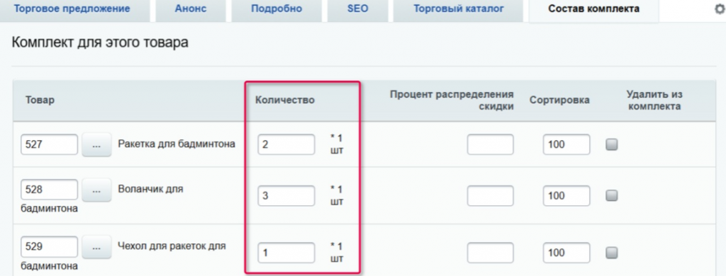Check delete box for Воланчик для бадминтона

pyautogui.click(x=612, y=196)
